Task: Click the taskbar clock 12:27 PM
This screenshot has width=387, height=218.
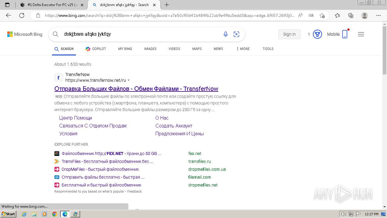Action: 372,214
